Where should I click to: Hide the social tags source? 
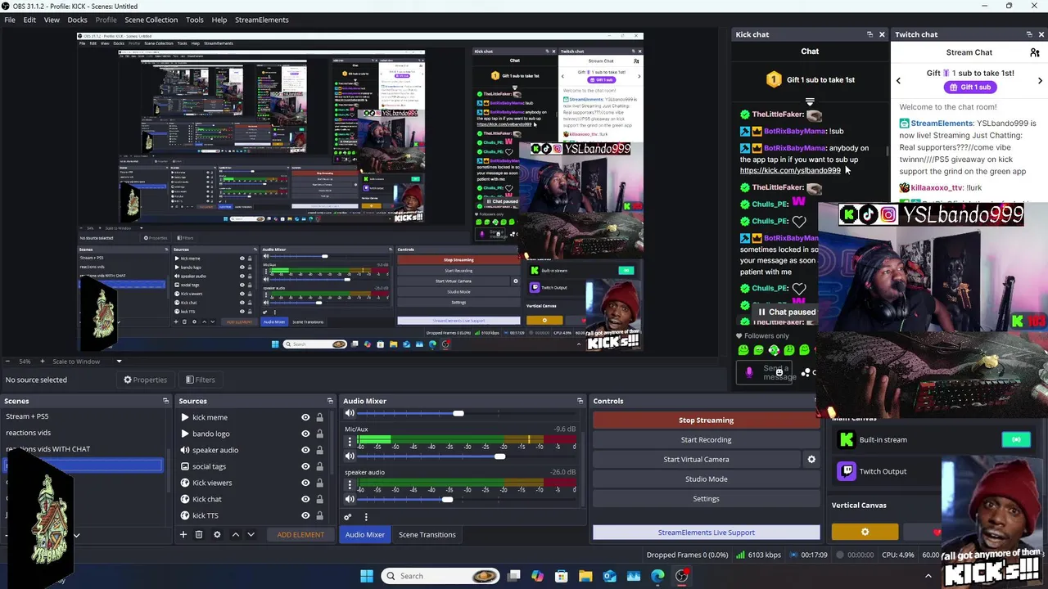pyautogui.click(x=305, y=466)
